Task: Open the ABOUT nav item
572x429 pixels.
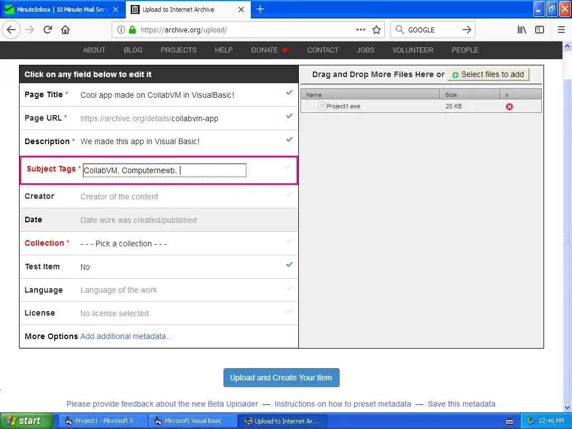Action: click(94, 50)
